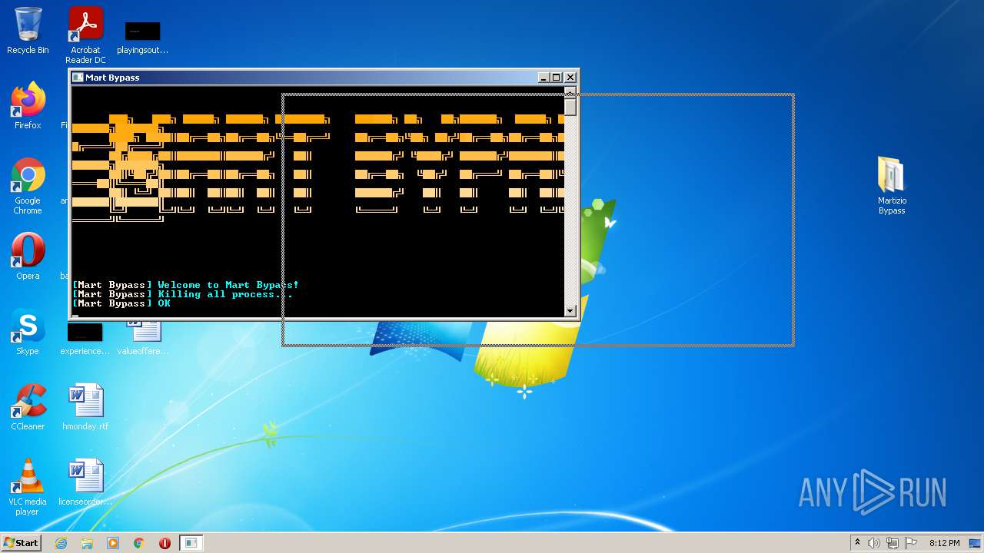This screenshot has height=553, width=984.
Task: Open Internet Explorer in the taskbar
Action: click(61, 543)
